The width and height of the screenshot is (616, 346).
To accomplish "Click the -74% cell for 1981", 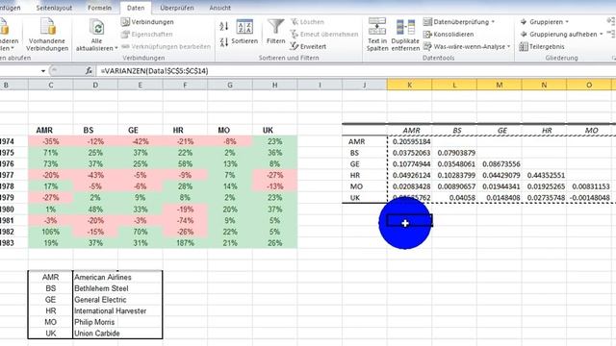I will (185, 220).
